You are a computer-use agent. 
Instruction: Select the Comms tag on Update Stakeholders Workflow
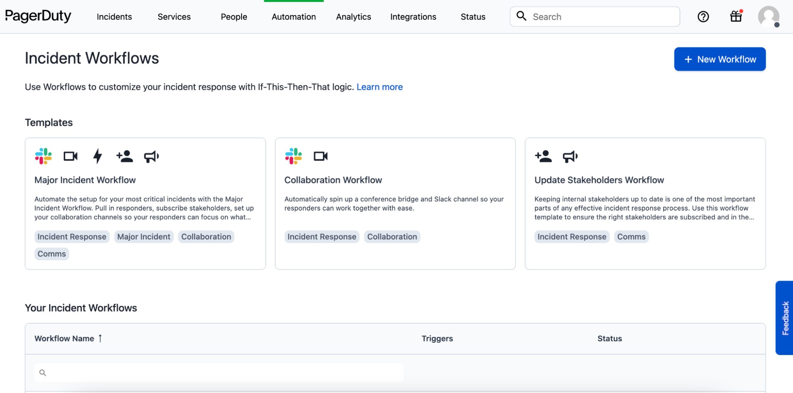[x=631, y=236]
